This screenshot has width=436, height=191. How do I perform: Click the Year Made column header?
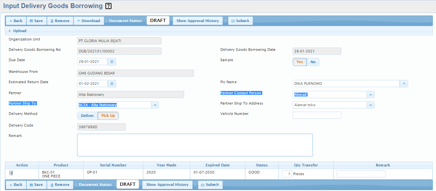click(x=167, y=165)
